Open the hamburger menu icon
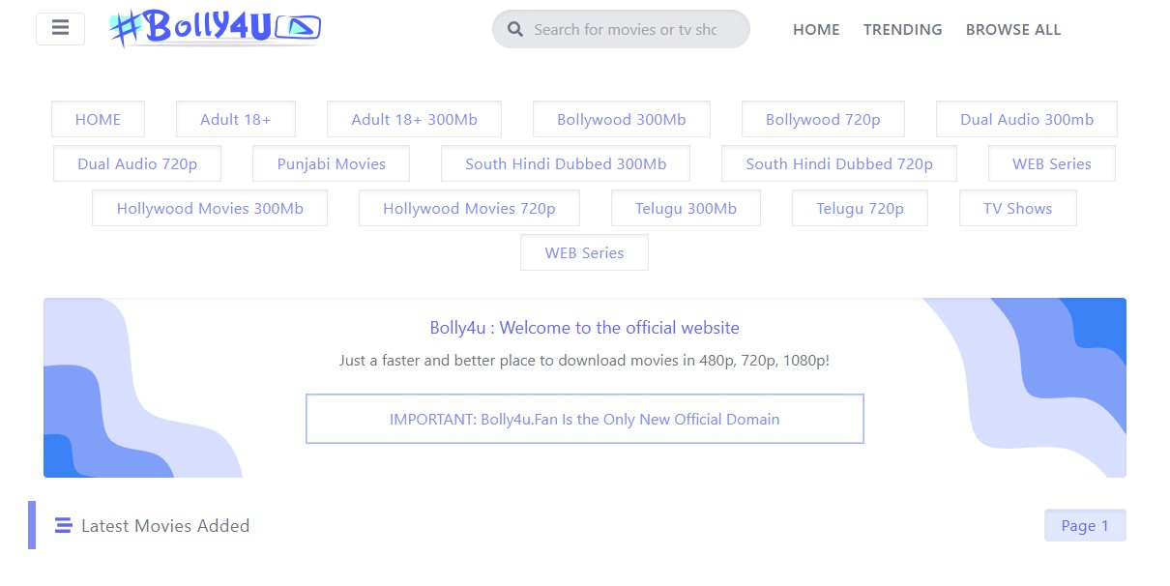The width and height of the screenshot is (1170, 586). (x=60, y=28)
